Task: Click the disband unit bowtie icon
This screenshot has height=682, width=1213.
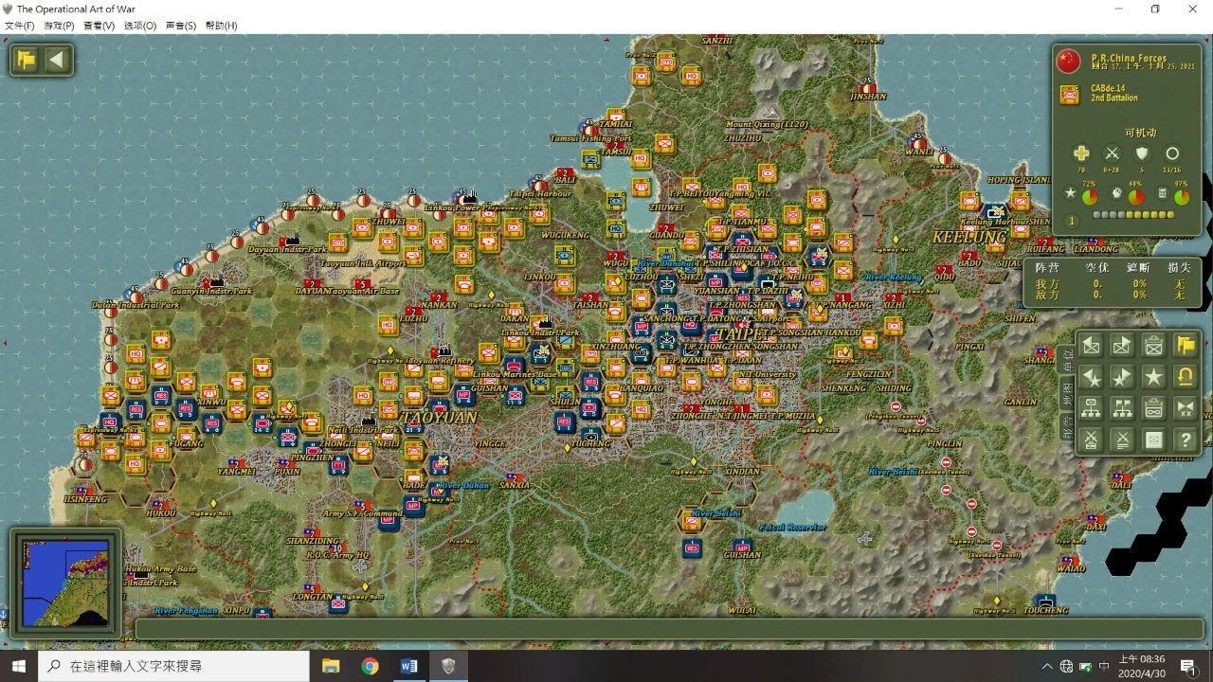Action: click(x=1185, y=408)
